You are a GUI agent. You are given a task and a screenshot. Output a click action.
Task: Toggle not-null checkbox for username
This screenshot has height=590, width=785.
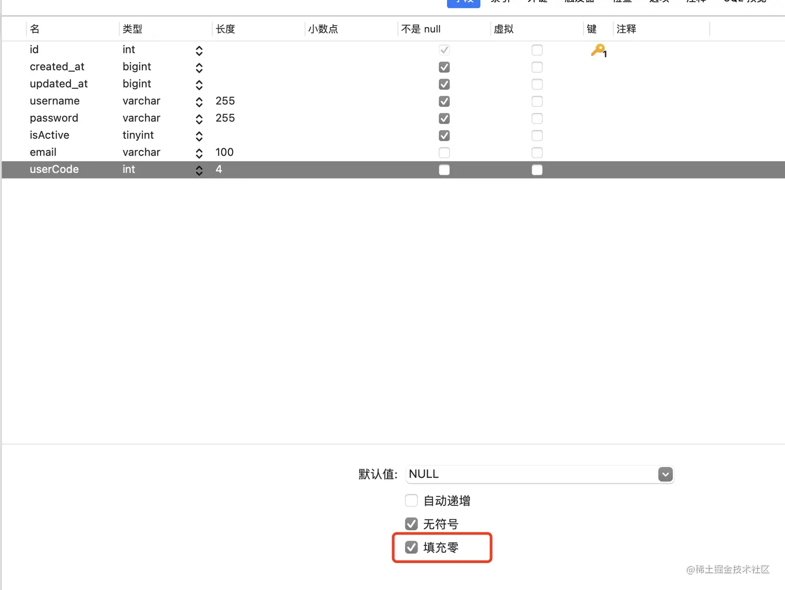444,101
